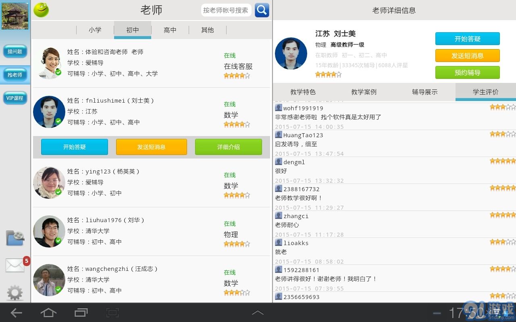Click orange 发送短消息 button in teacher list
Screen dimensions: 516x322
click(x=152, y=147)
